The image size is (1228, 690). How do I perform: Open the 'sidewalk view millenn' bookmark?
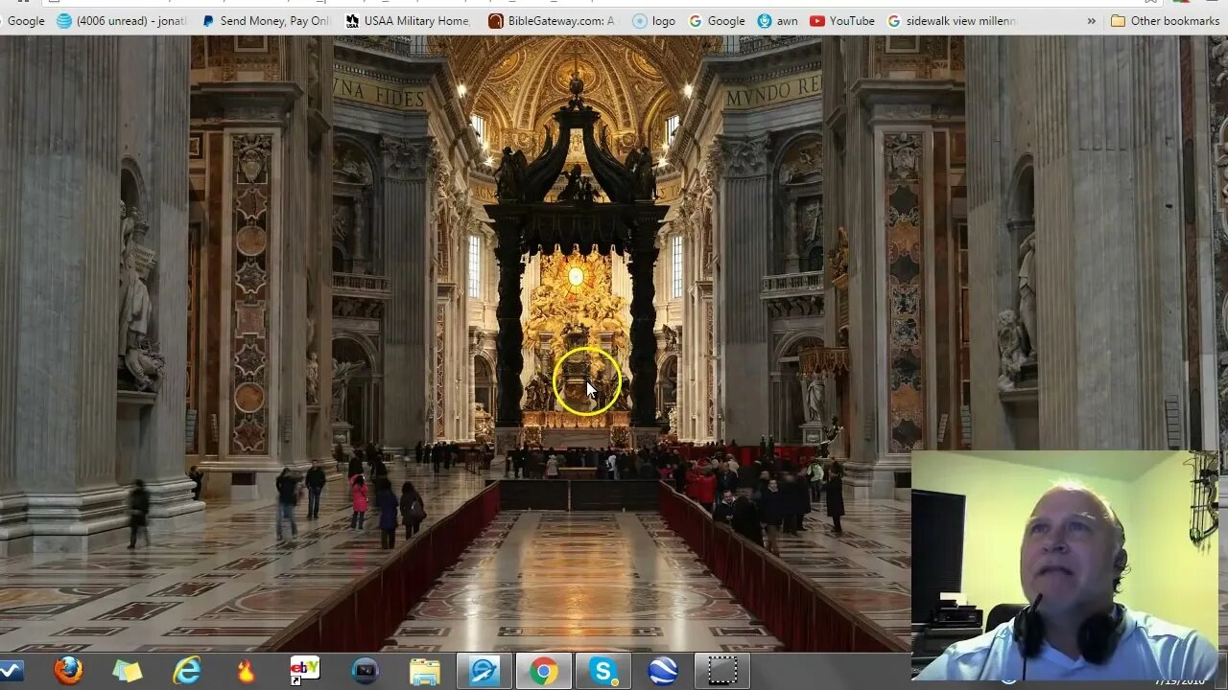click(x=952, y=20)
